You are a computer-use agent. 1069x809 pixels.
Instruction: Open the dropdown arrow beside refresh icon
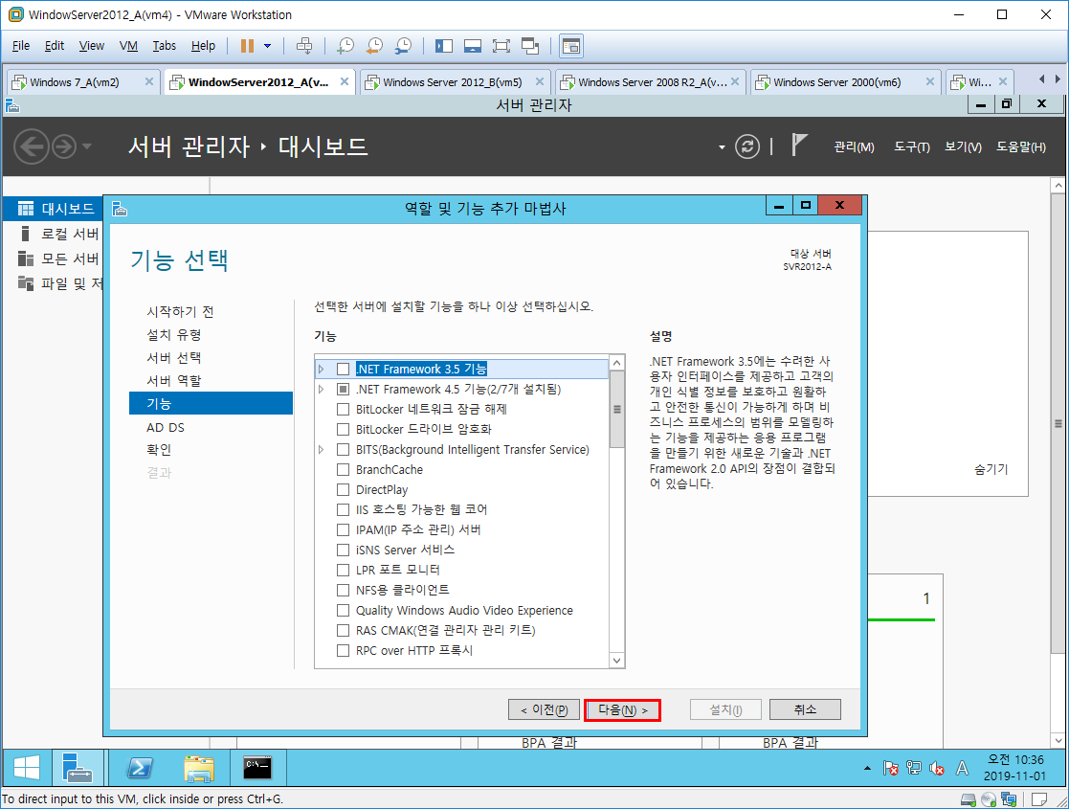pos(722,147)
